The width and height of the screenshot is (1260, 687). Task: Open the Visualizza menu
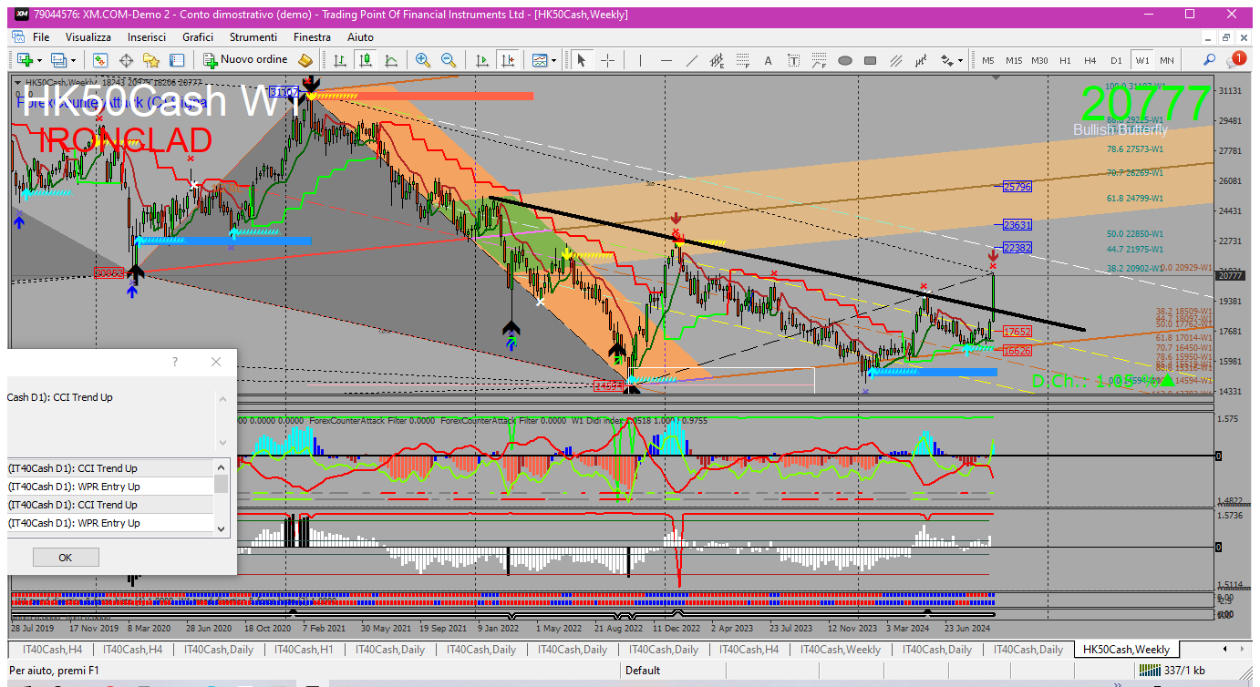(x=88, y=37)
